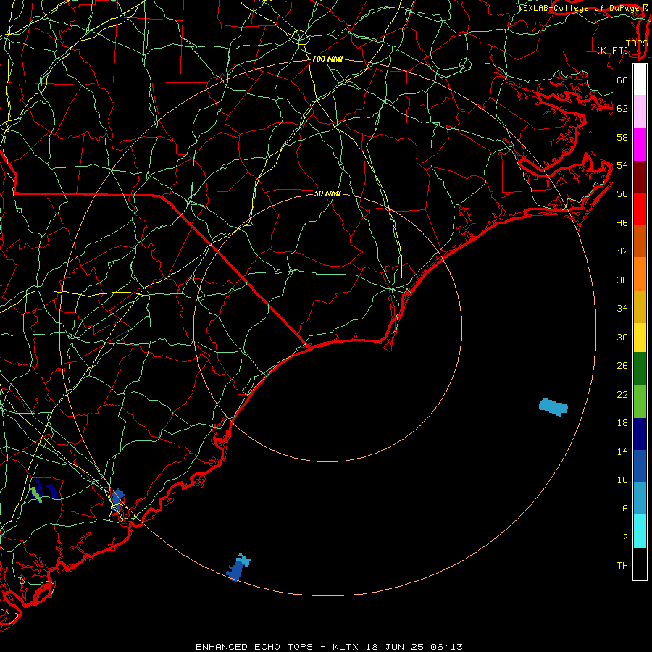The image size is (652, 652).
Task: Click the legend value 30
Action: tap(622, 337)
